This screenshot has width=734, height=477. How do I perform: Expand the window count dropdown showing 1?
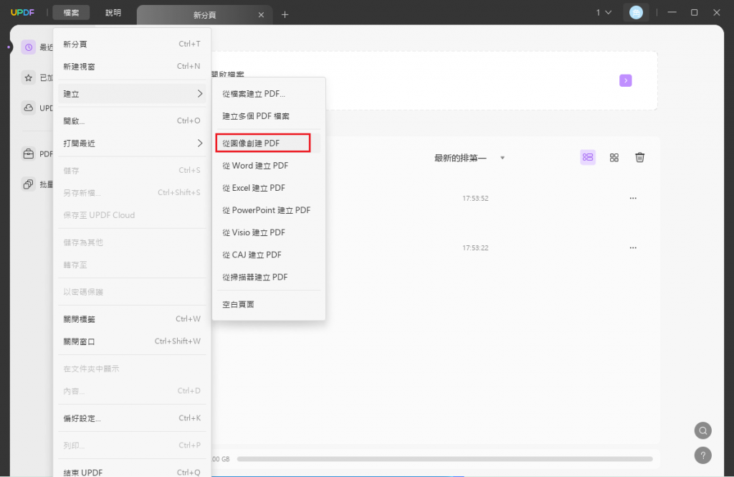tap(604, 13)
